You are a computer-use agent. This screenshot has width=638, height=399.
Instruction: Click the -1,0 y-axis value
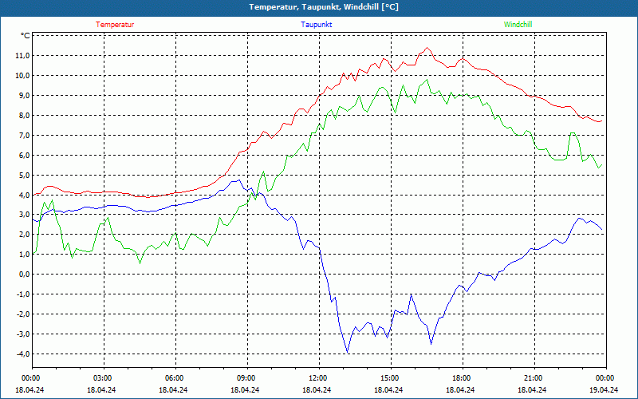point(23,294)
